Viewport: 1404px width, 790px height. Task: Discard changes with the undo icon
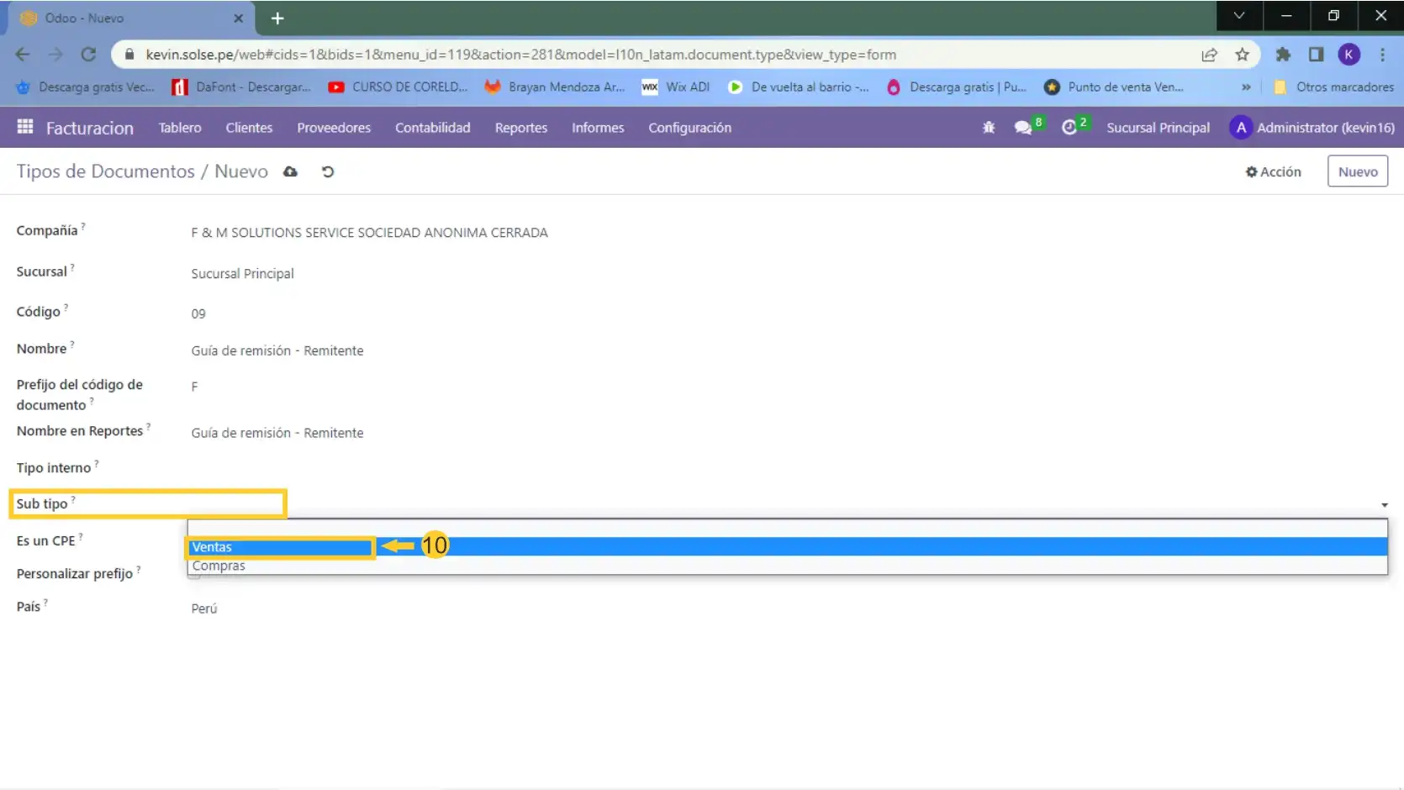coord(328,171)
